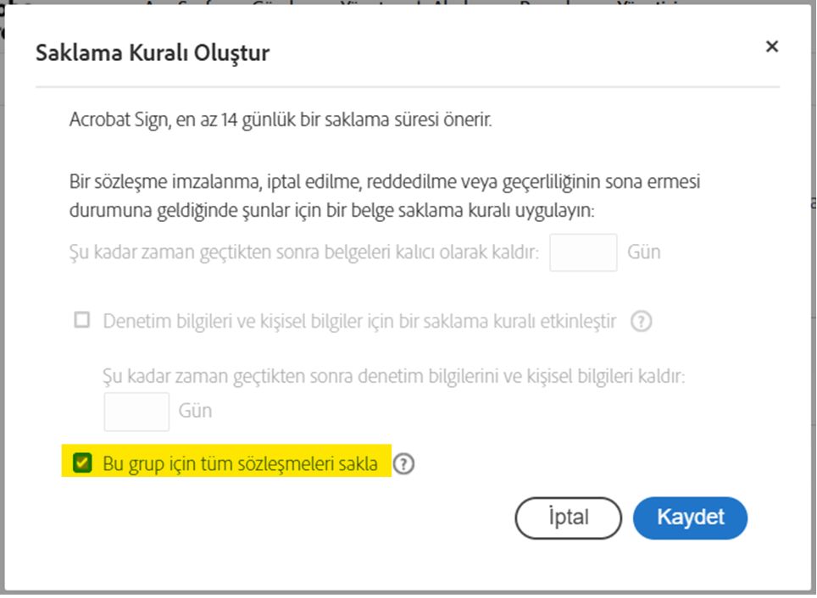
Task: Focus the belgeleri kalıcı olarak kaldır days field
Action: click(583, 252)
